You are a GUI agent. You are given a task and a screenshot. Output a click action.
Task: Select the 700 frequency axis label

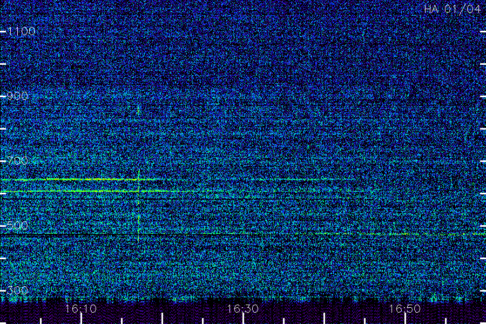click(x=17, y=160)
